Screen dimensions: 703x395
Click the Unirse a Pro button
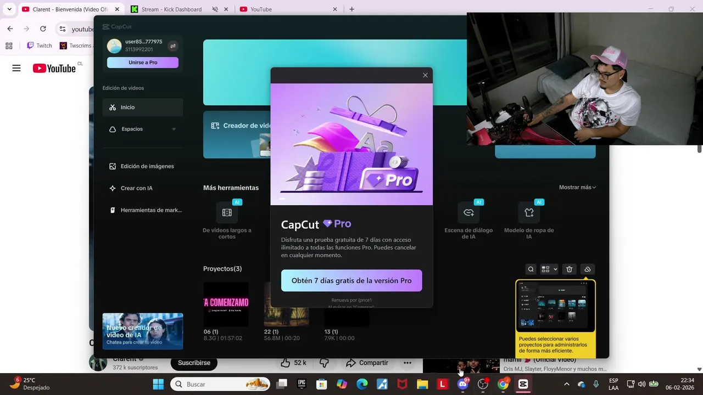[143, 63]
